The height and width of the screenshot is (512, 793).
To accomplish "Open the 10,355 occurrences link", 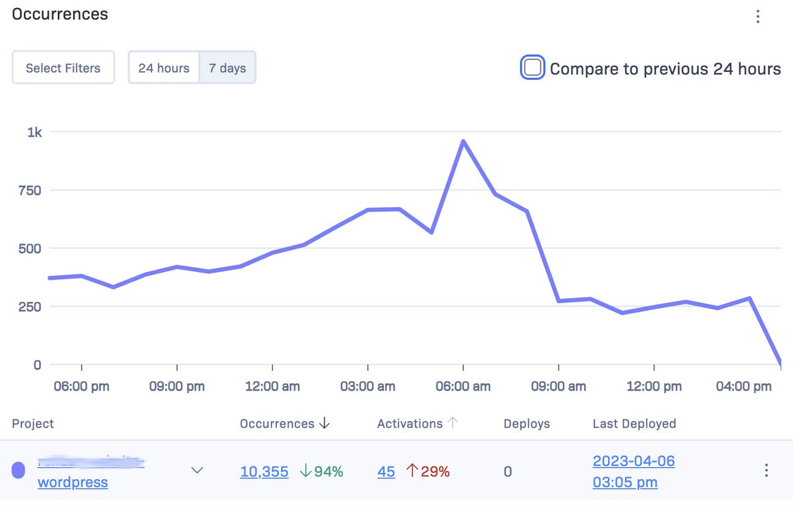I will click(264, 472).
